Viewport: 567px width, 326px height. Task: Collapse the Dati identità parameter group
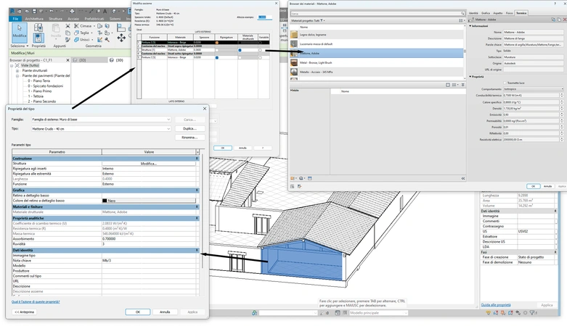[x=197, y=250]
